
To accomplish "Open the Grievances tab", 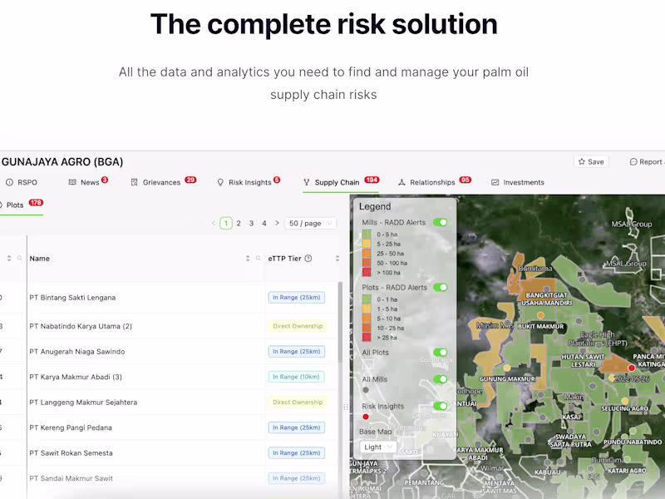I will [163, 182].
